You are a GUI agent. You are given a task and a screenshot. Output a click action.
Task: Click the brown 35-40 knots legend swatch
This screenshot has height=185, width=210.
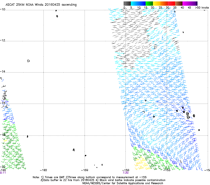[x=179, y=3]
